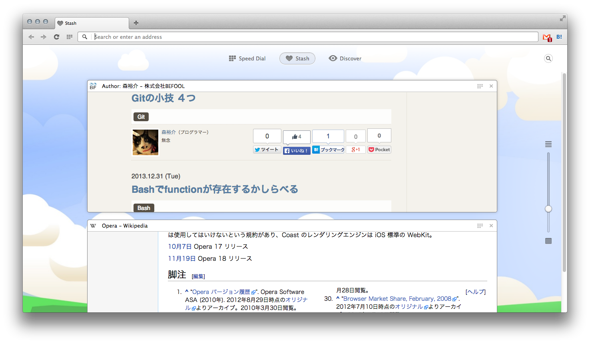This screenshot has height=344, width=590.
Task: Add BEFOOL stash item to Speed Dial
Action: (480, 86)
